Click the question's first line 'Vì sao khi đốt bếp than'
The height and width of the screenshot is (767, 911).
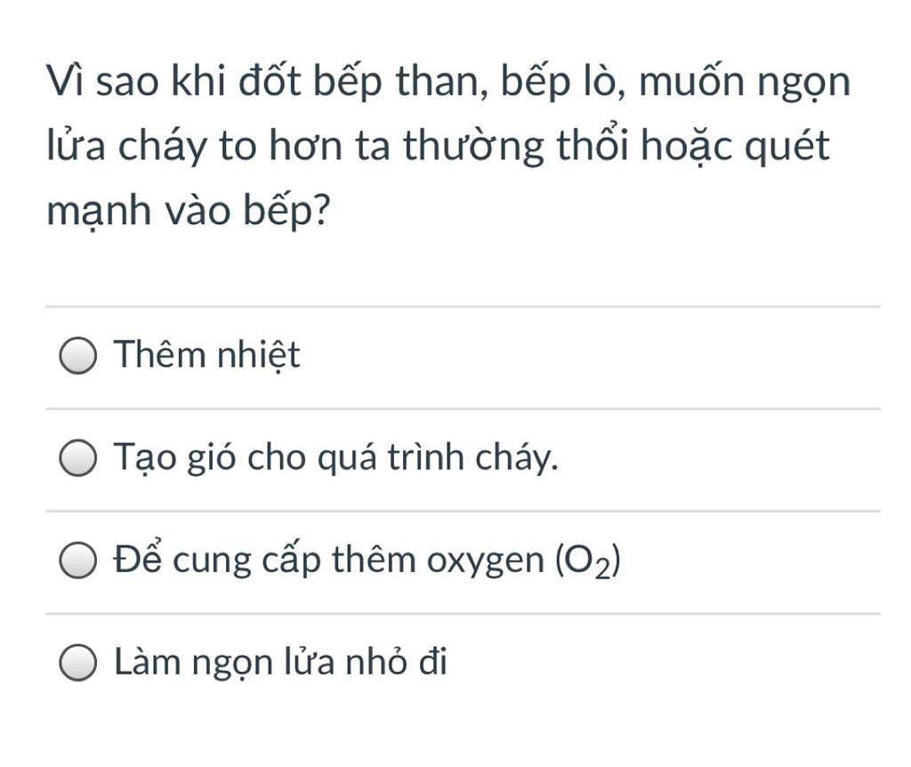coord(448,81)
